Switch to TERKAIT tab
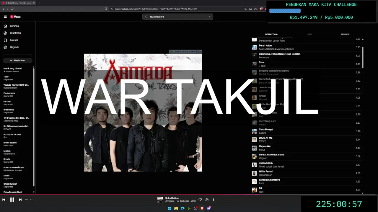The height and width of the screenshot is (212, 378). (345, 34)
